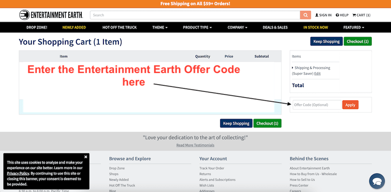391x192 pixels.
Task: Open How to Sell to Us link
Action: point(302,179)
